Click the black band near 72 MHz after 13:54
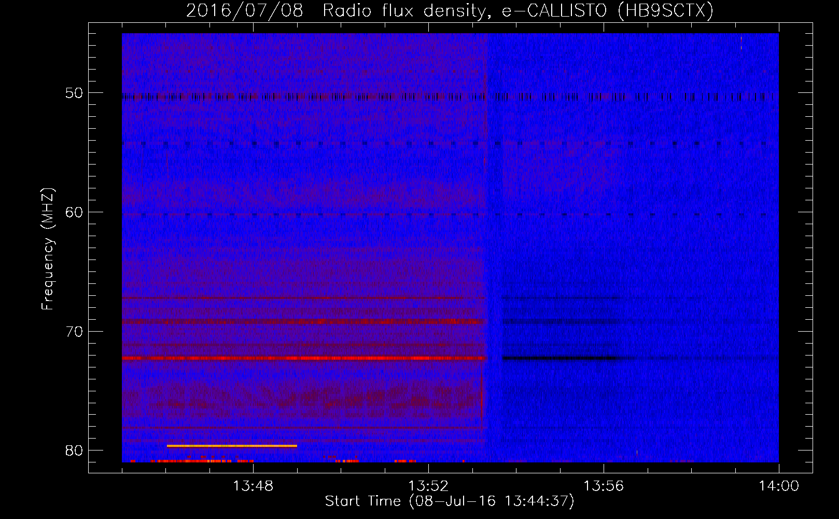 560,358
